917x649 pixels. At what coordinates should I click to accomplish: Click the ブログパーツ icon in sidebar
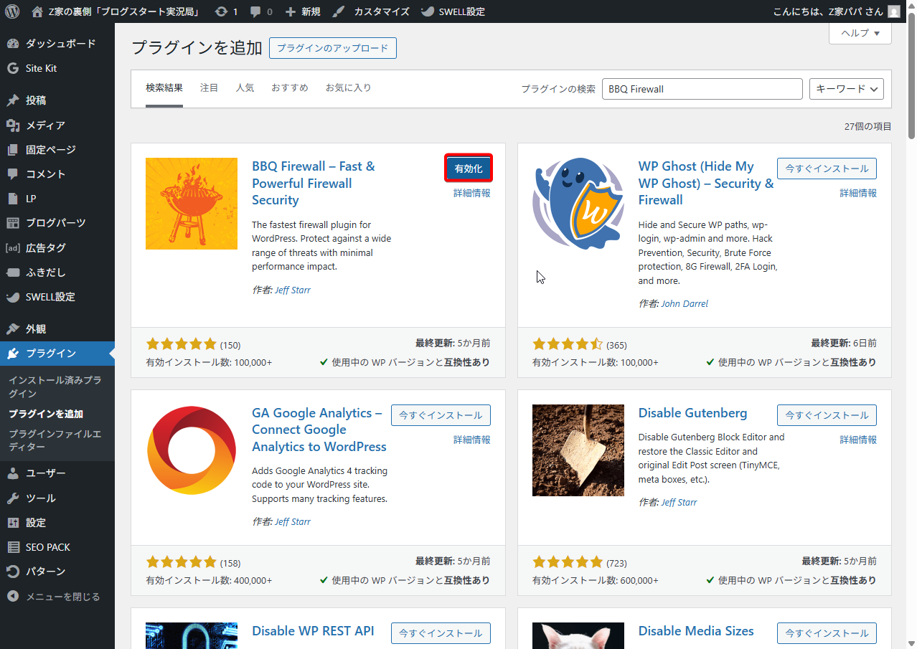click(13, 223)
